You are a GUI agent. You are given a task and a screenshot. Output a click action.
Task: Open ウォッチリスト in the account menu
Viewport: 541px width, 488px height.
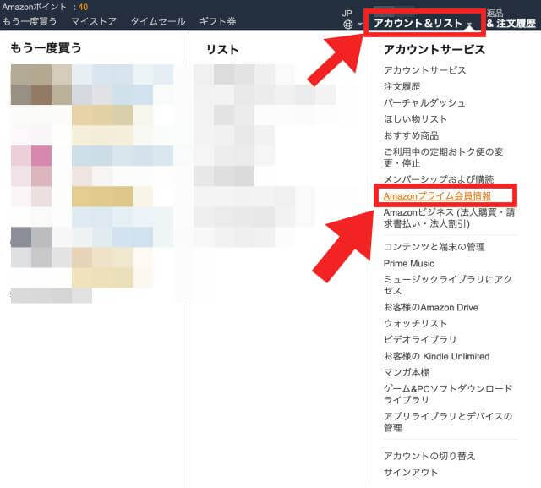click(x=415, y=323)
